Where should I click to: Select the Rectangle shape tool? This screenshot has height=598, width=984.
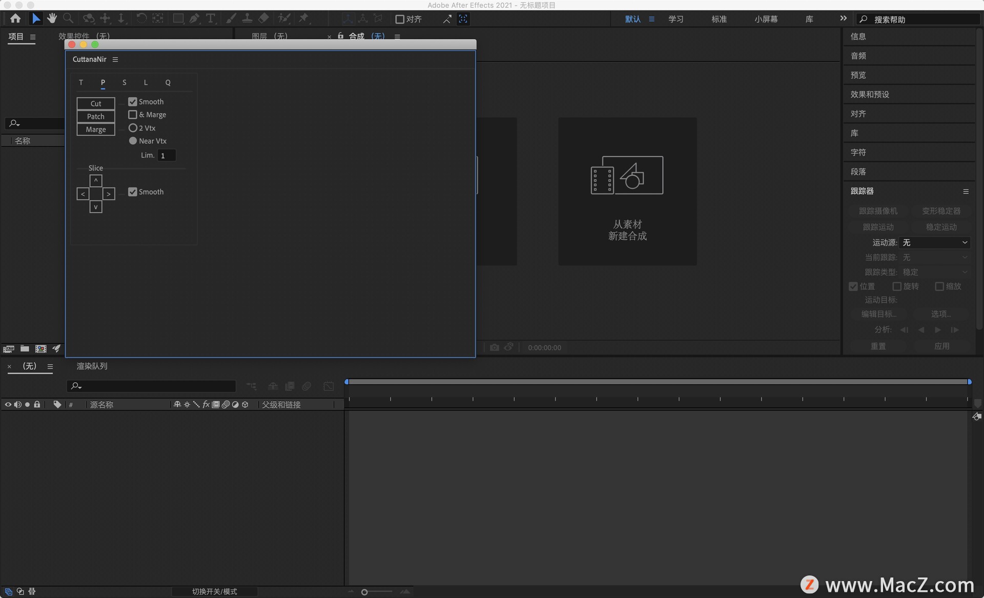(178, 19)
